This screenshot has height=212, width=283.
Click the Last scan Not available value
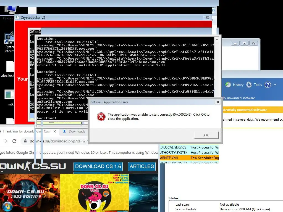[x=229, y=205]
